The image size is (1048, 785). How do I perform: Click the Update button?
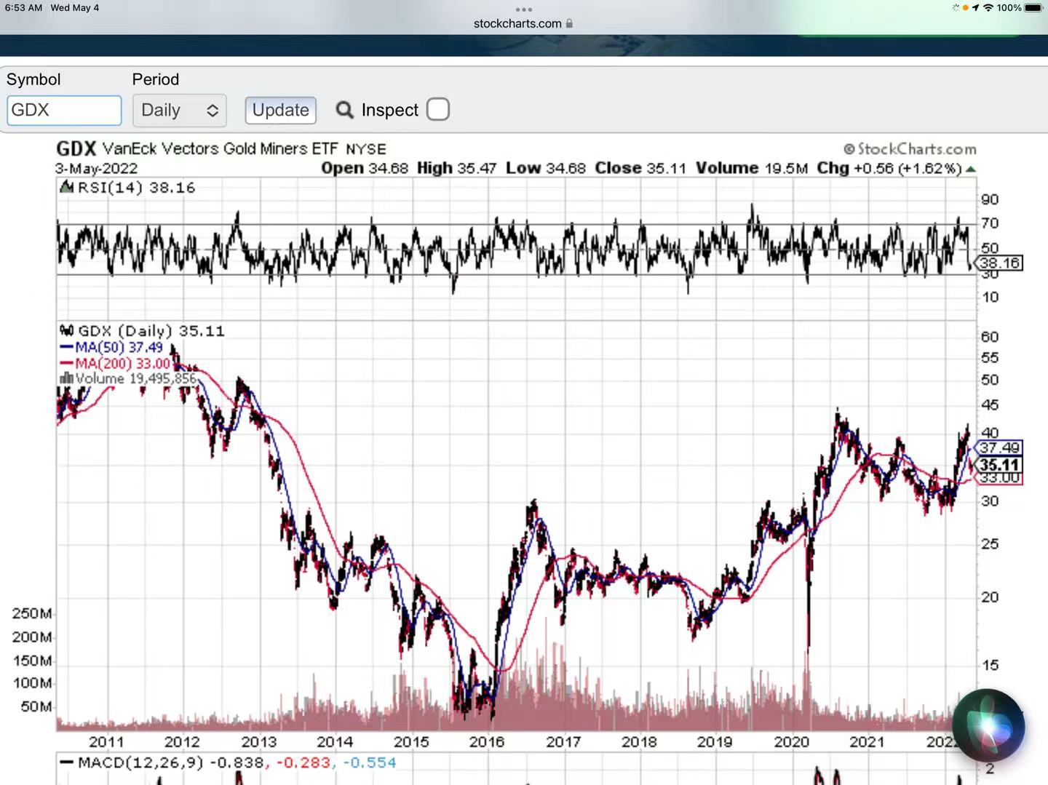pyautogui.click(x=280, y=111)
